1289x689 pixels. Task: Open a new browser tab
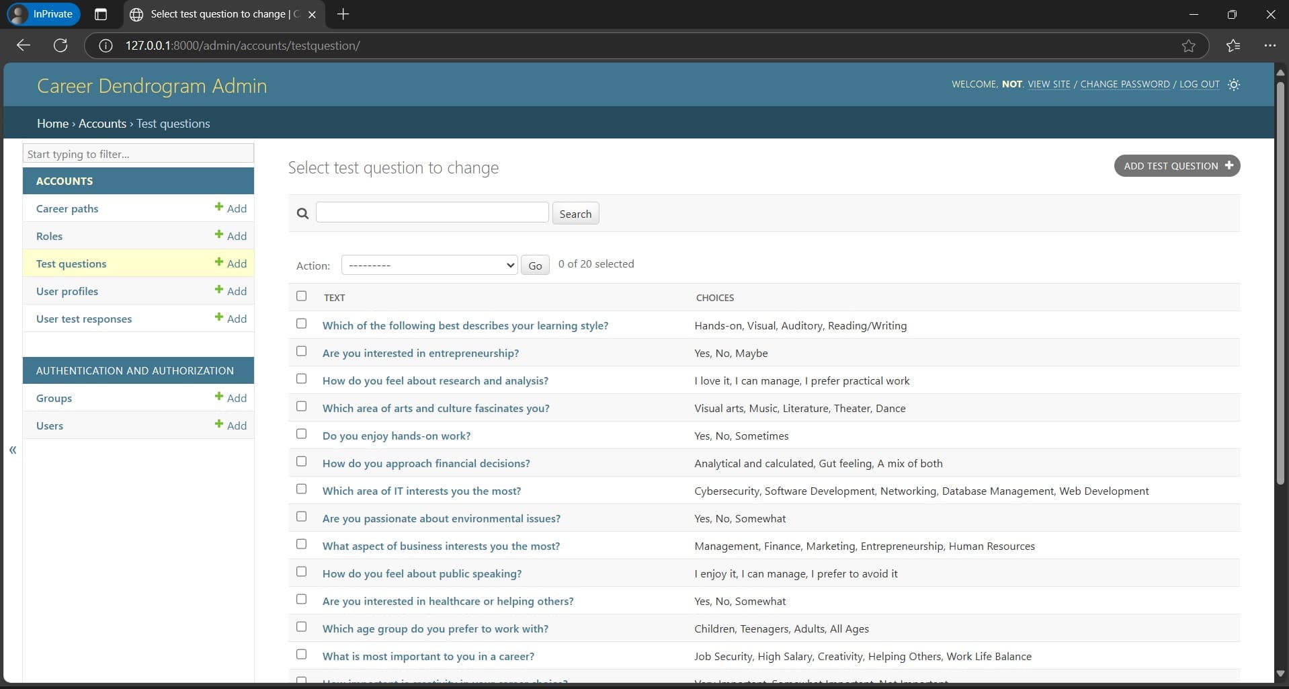coord(343,14)
